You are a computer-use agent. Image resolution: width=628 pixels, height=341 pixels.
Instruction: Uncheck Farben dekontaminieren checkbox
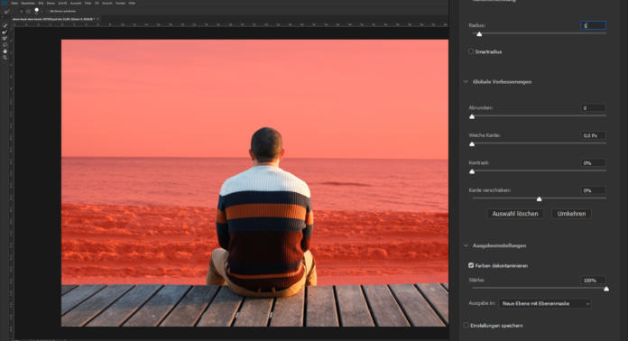click(471, 265)
